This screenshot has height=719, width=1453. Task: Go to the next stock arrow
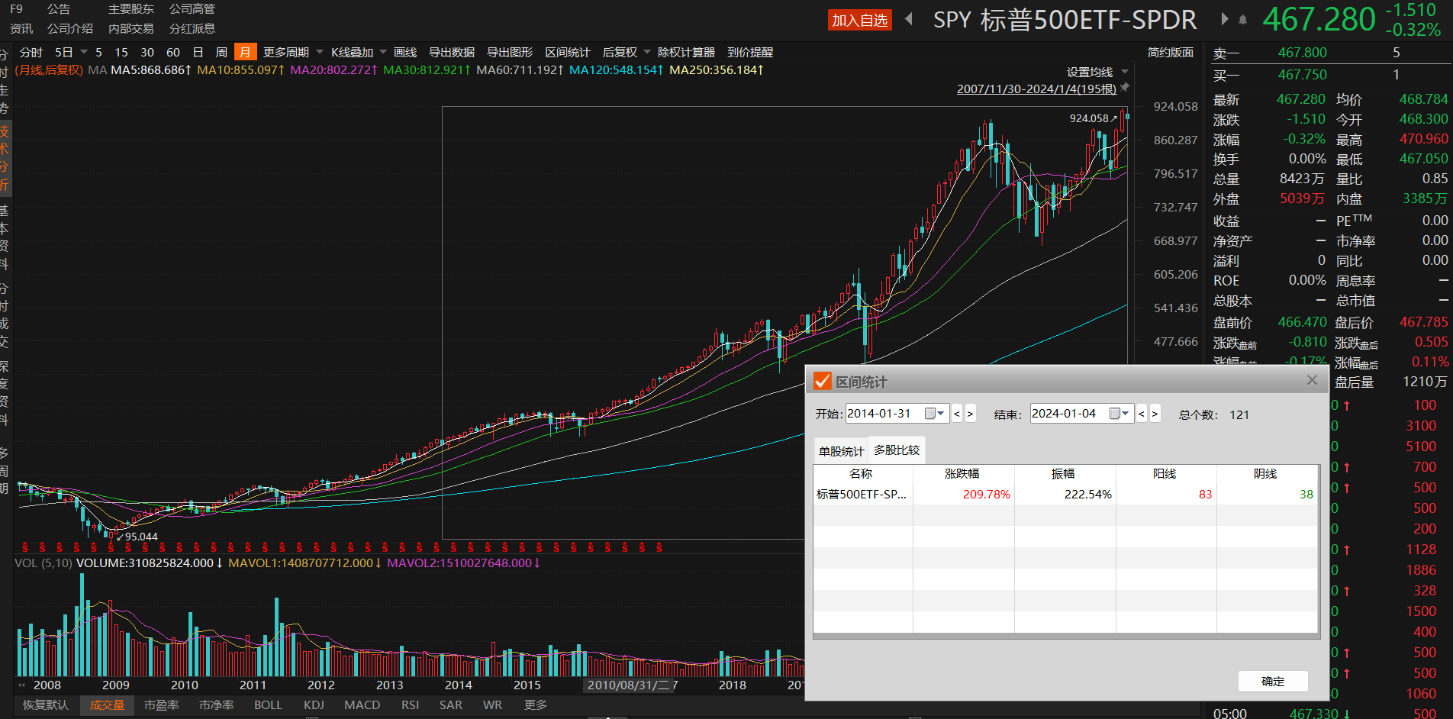[1225, 19]
